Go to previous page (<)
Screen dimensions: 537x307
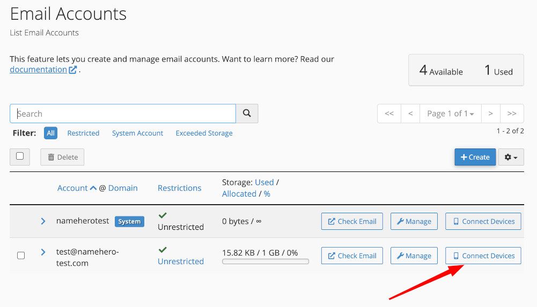tap(410, 114)
